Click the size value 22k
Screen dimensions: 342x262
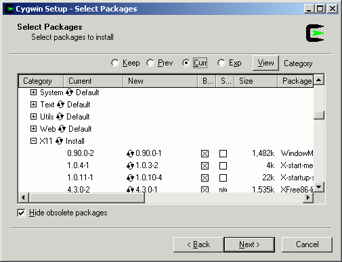[x=268, y=178]
